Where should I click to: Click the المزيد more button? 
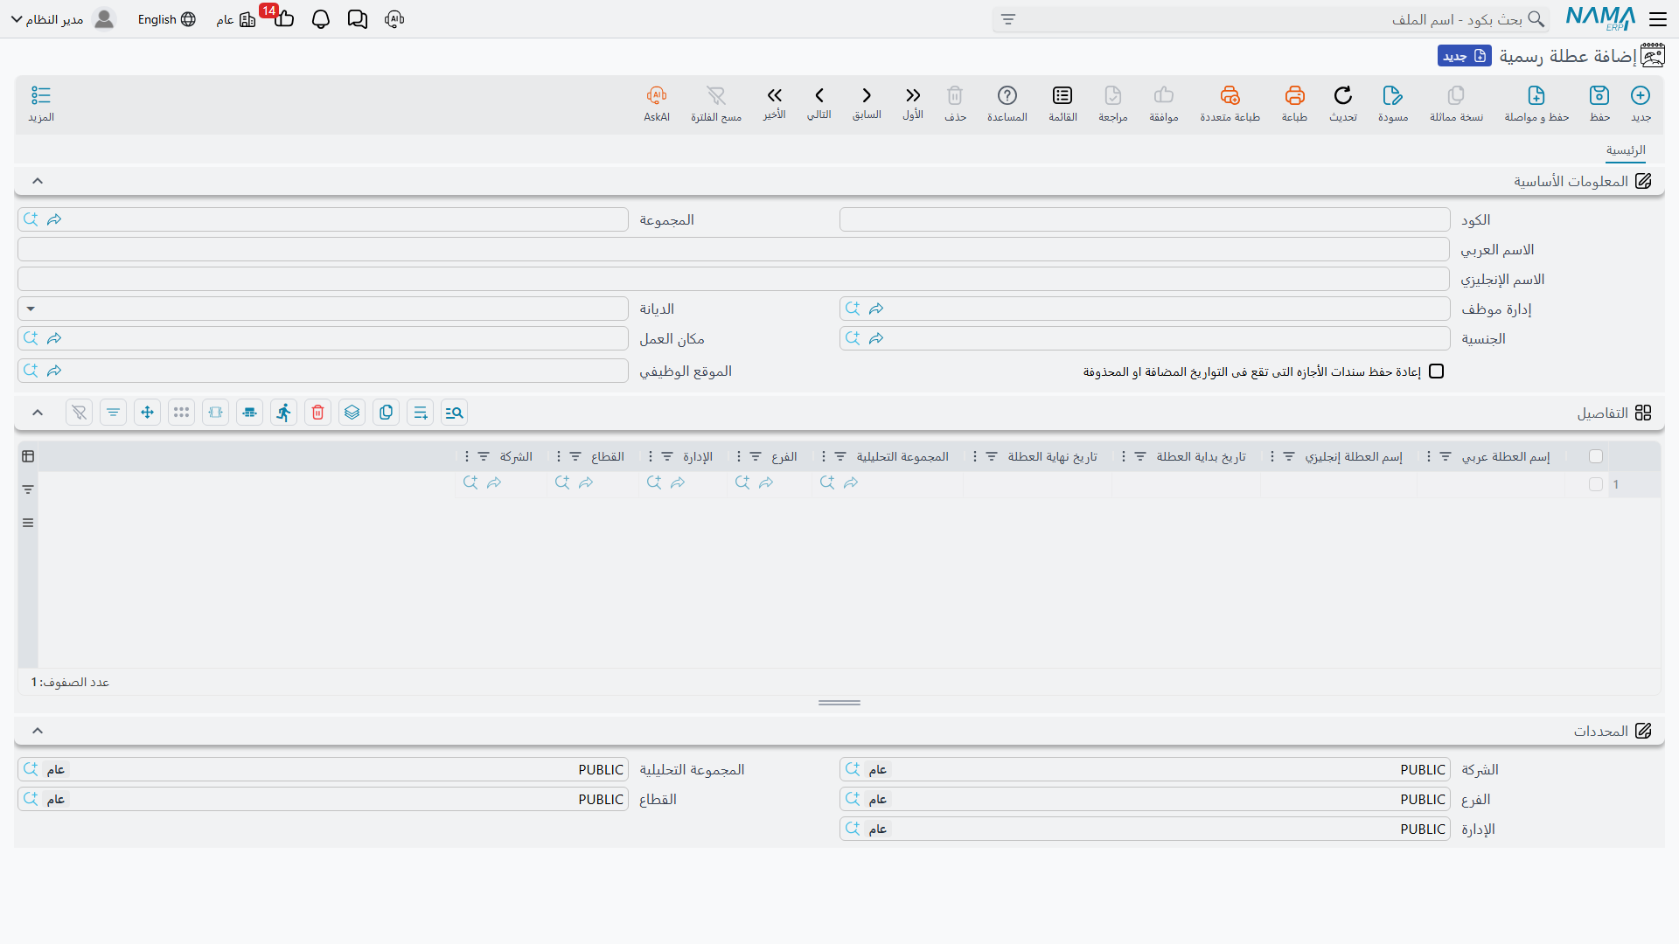(41, 103)
